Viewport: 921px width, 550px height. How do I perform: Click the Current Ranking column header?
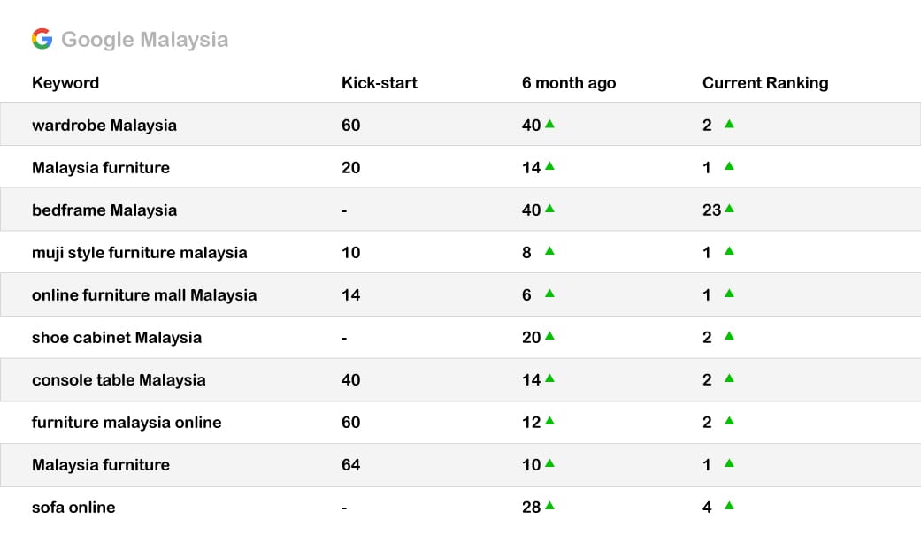click(x=765, y=83)
